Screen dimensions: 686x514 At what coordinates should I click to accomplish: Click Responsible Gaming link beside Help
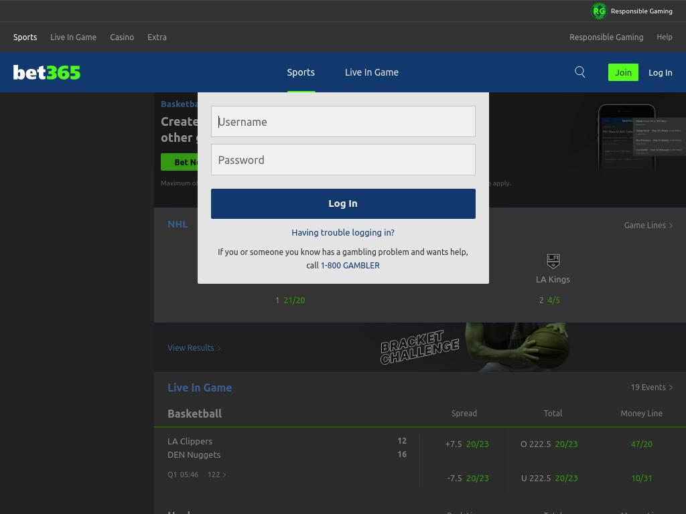pyautogui.click(x=606, y=37)
